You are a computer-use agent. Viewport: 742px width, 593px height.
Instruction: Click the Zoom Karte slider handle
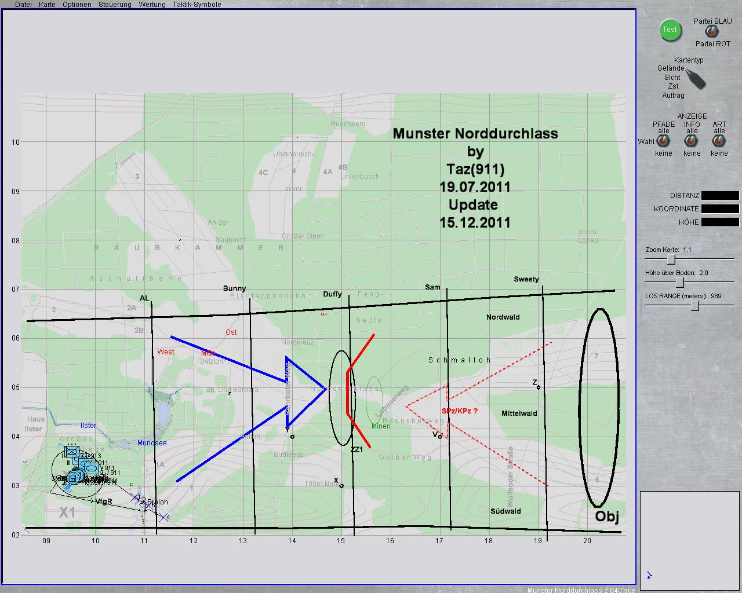coord(671,259)
